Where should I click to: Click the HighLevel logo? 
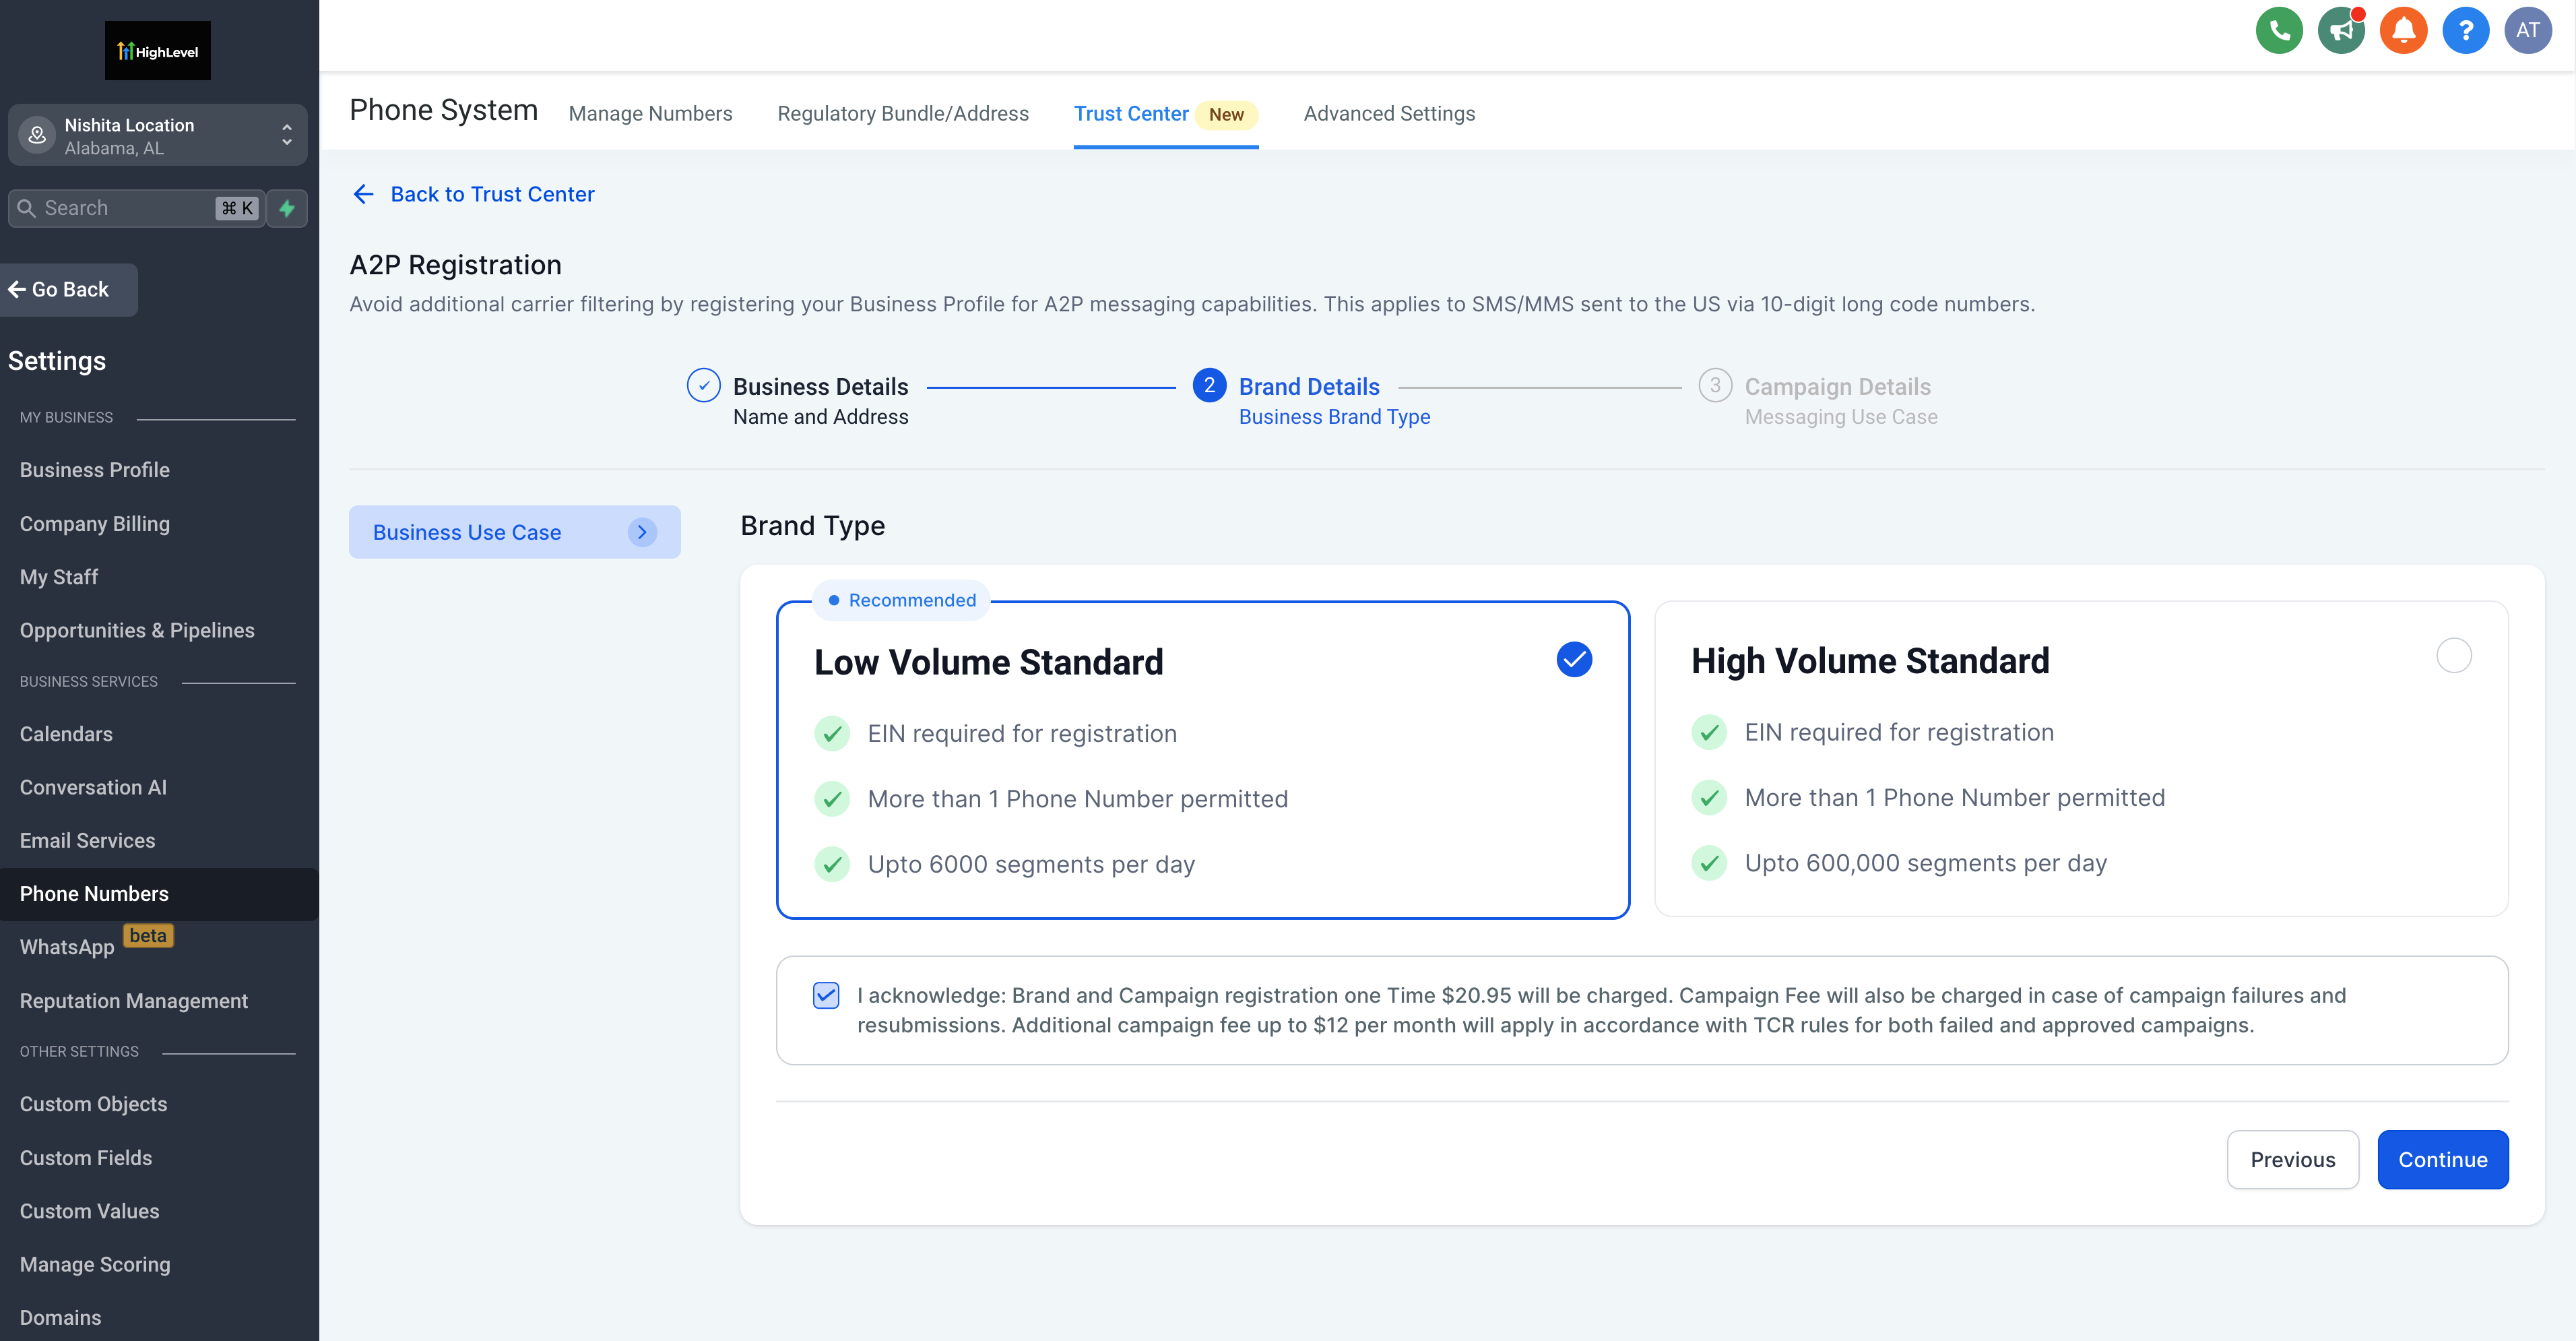tap(158, 51)
